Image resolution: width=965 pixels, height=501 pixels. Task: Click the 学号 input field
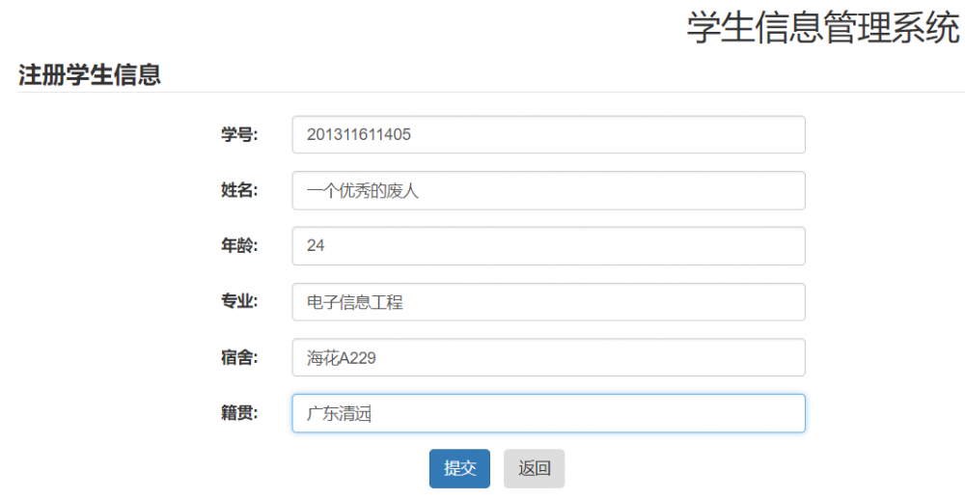[548, 134]
